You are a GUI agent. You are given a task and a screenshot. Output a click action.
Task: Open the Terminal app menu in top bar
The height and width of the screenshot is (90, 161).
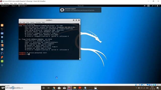22,6
